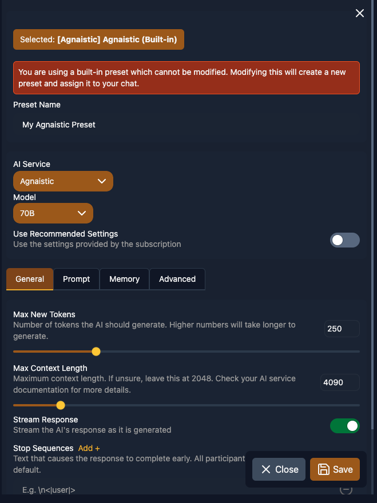This screenshot has width=377, height=503.
Task: Enable Use Recommended Settings
Action: pyautogui.click(x=344, y=240)
